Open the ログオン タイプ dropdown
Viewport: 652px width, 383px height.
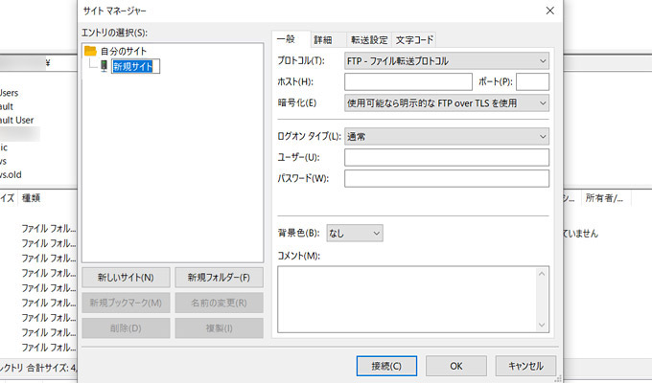[x=447, y=136]
